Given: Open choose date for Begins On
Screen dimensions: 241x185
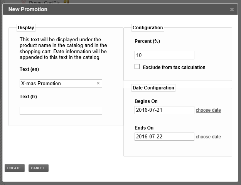Looking at the screenshot, I should click(x=208, y=110).
